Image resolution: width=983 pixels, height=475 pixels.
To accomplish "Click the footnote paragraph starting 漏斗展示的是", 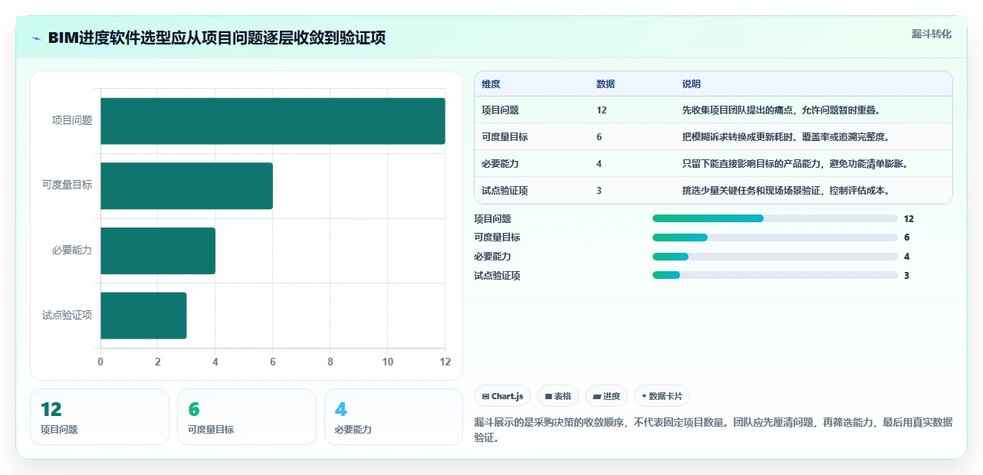I will (713, 431).
